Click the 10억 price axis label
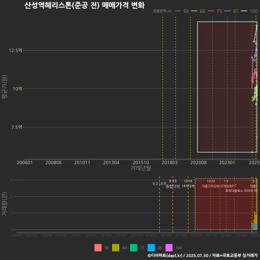Image resolution: width=260 pixels, height=260 pixels. click(18, 89)
